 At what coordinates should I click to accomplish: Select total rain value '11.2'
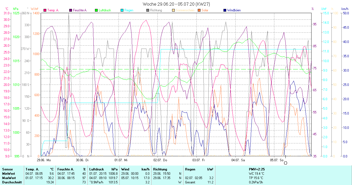pyautogui.click(x=210, y=182)
